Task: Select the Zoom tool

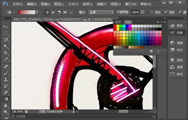Action: pyautogui.click(x=6, y=112)
